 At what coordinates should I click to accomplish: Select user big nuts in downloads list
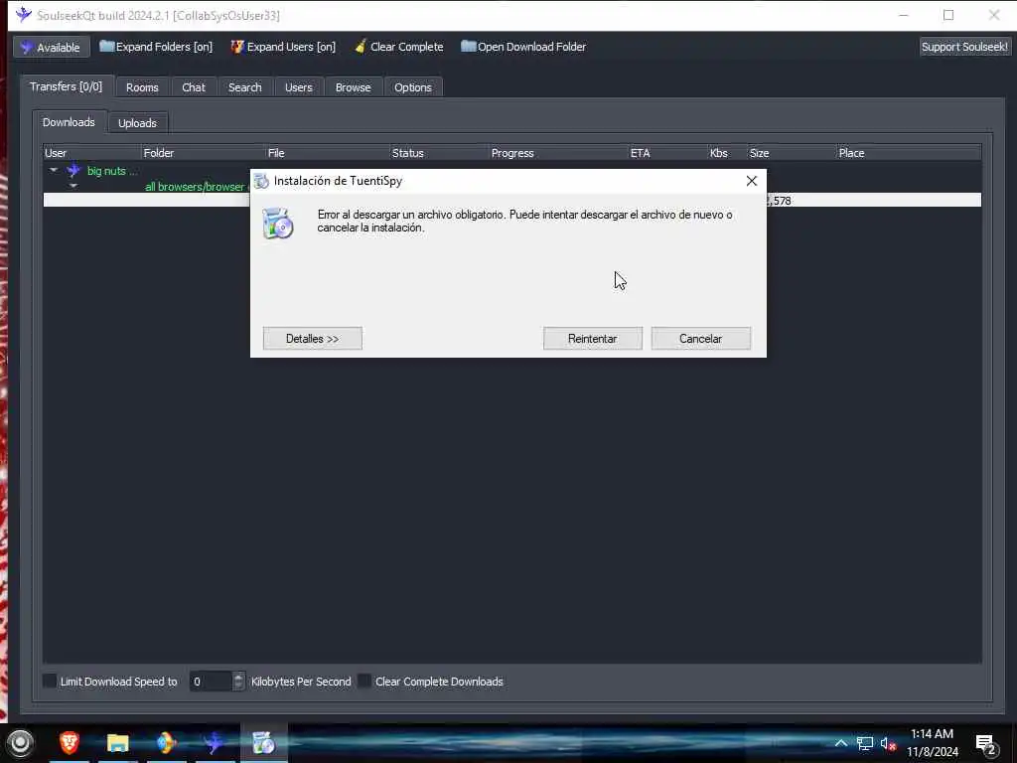112,171
